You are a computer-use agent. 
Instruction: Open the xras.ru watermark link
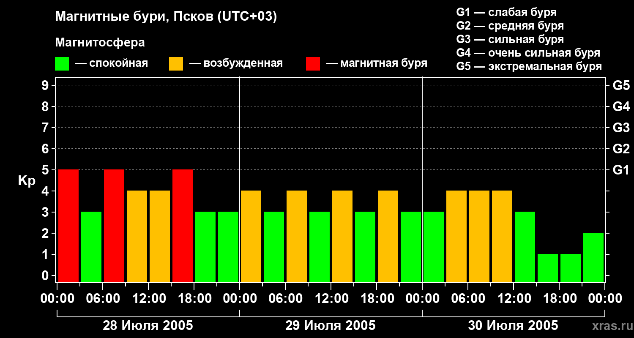610,326
